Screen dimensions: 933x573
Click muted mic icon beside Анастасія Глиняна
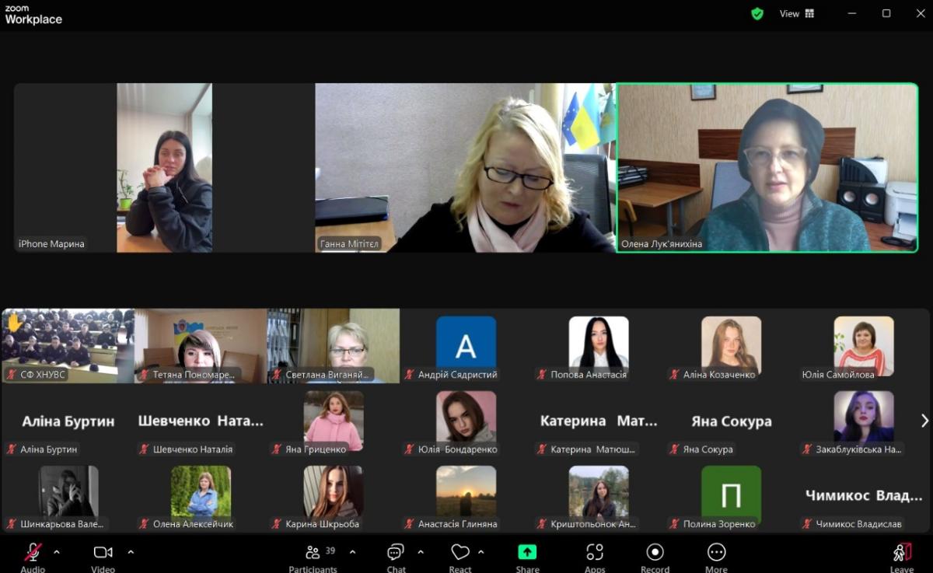tap(410, 524)
